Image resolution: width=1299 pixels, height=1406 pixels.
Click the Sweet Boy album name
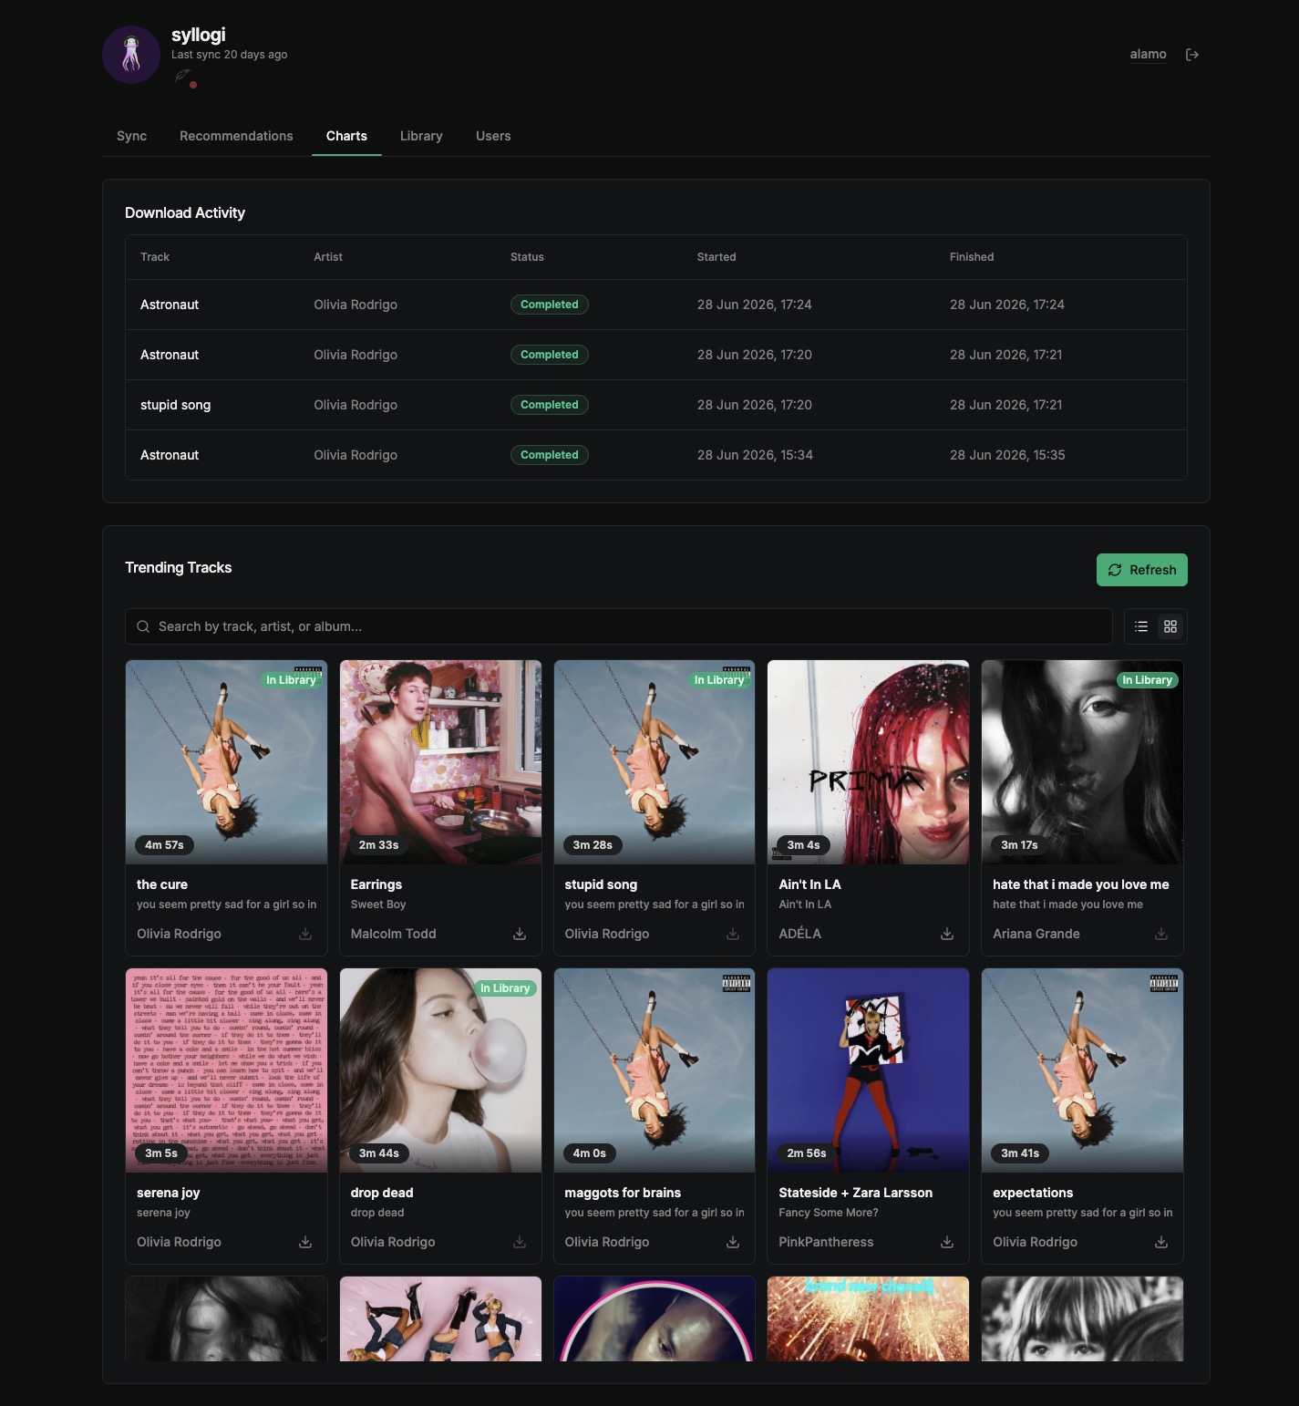click(378, 905)
